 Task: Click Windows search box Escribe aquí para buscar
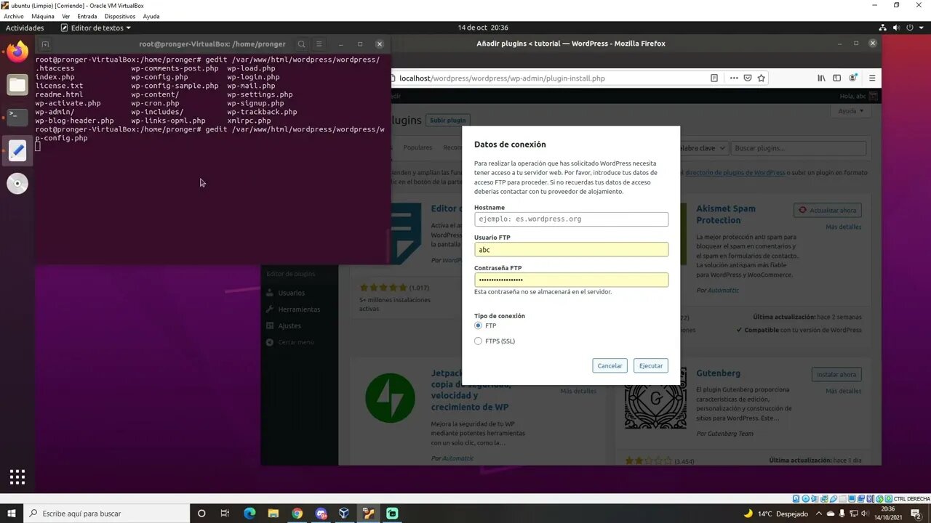click(x=105, y=514)
